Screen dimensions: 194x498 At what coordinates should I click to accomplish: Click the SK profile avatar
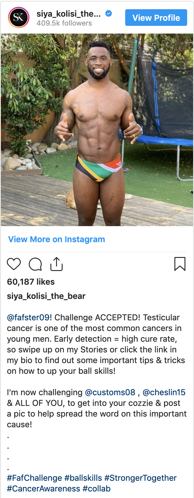click(x=19, y=18)
